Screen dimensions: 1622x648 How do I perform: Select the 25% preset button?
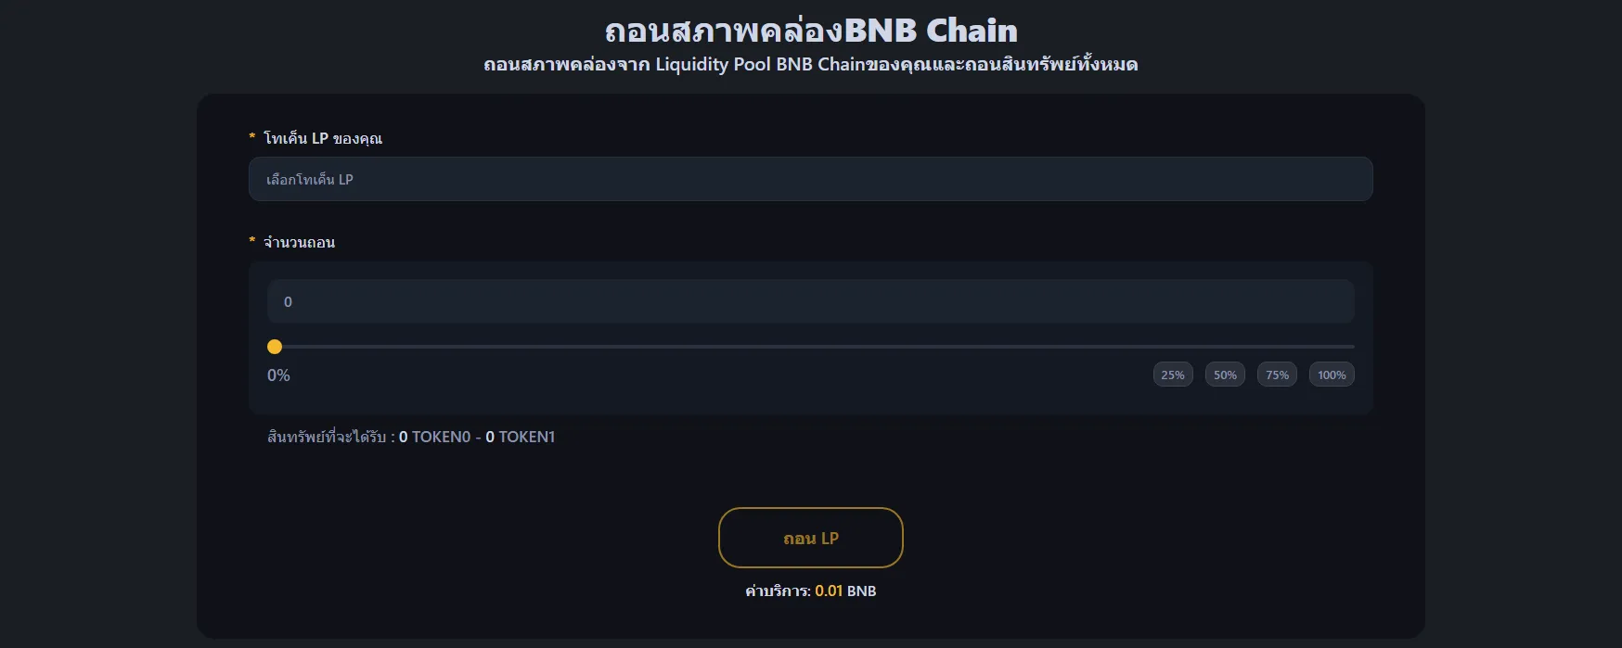(1173, 375)
